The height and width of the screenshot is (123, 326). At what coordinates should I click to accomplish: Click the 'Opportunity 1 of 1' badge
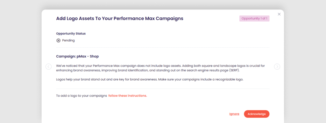click(x=254, y=19)
